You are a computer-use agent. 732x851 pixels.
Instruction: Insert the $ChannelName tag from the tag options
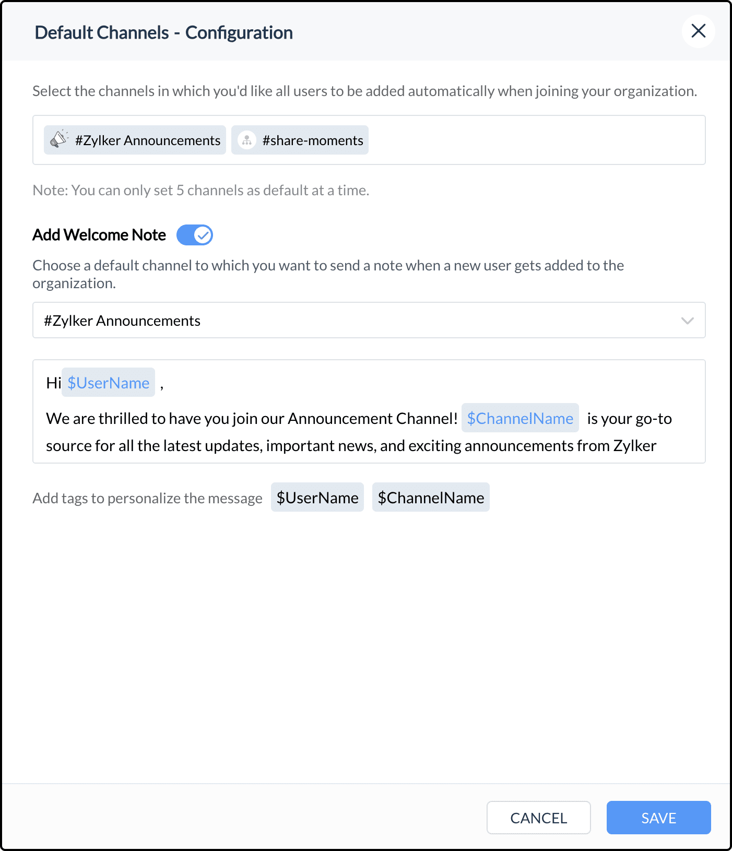431,498
